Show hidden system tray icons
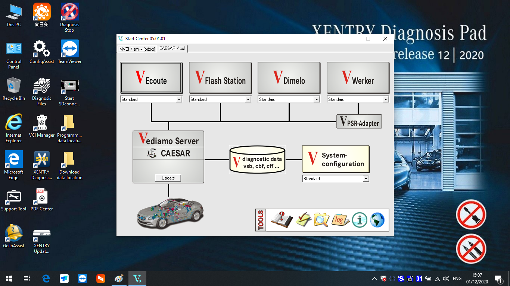Image resolution: width=510 pixels, height=286 pixels. tap(374, 279)
